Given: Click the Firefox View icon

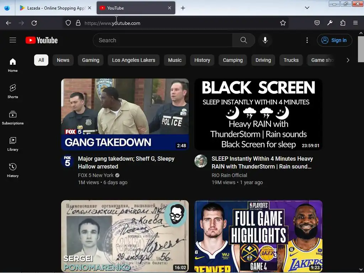Looking at the screenshot, I should [x=7, y=8].
